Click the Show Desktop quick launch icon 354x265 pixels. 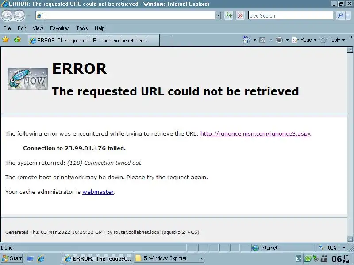(x=30, y=259)
